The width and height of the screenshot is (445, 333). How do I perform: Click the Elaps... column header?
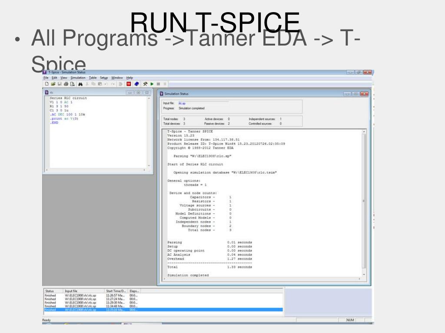click(134, 291)
